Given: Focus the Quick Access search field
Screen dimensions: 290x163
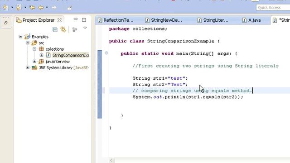Looking at the screenshot, I should tap(273, 8).
